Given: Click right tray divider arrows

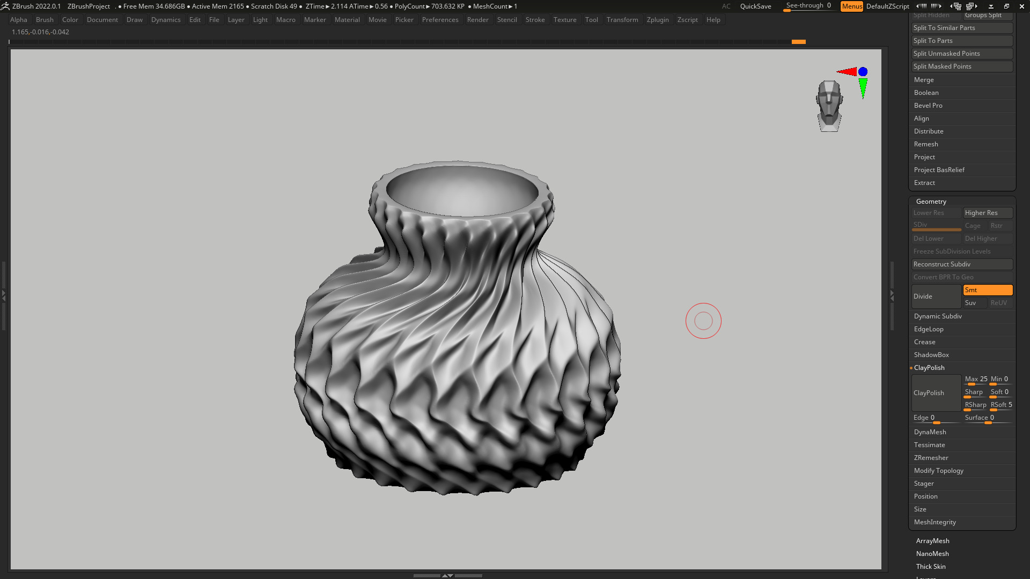Looking at the screenshot, I should tap(892, 295).
